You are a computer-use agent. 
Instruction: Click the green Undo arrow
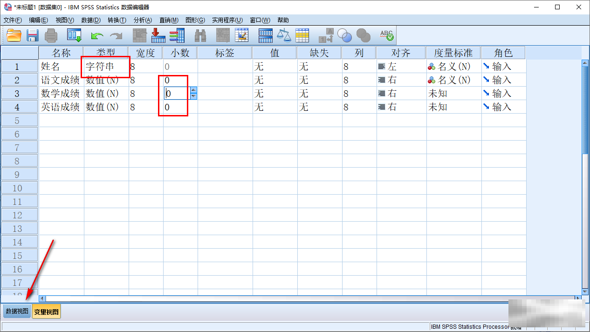[x=97, y=35]
